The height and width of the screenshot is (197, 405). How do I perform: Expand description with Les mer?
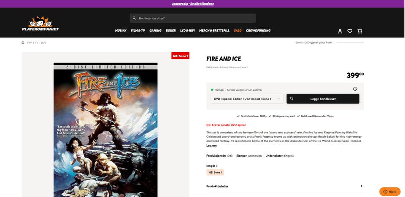[211, 146]
